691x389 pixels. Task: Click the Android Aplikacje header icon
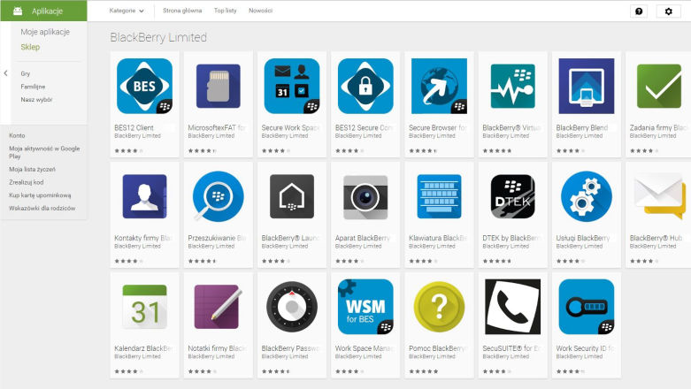pyautogui.click(x=18, y=11)
